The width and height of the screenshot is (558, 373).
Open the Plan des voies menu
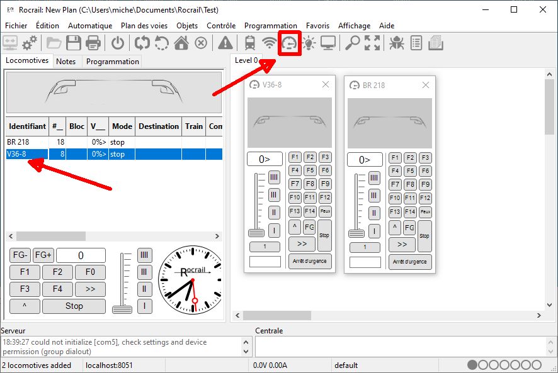coord(144,26)
